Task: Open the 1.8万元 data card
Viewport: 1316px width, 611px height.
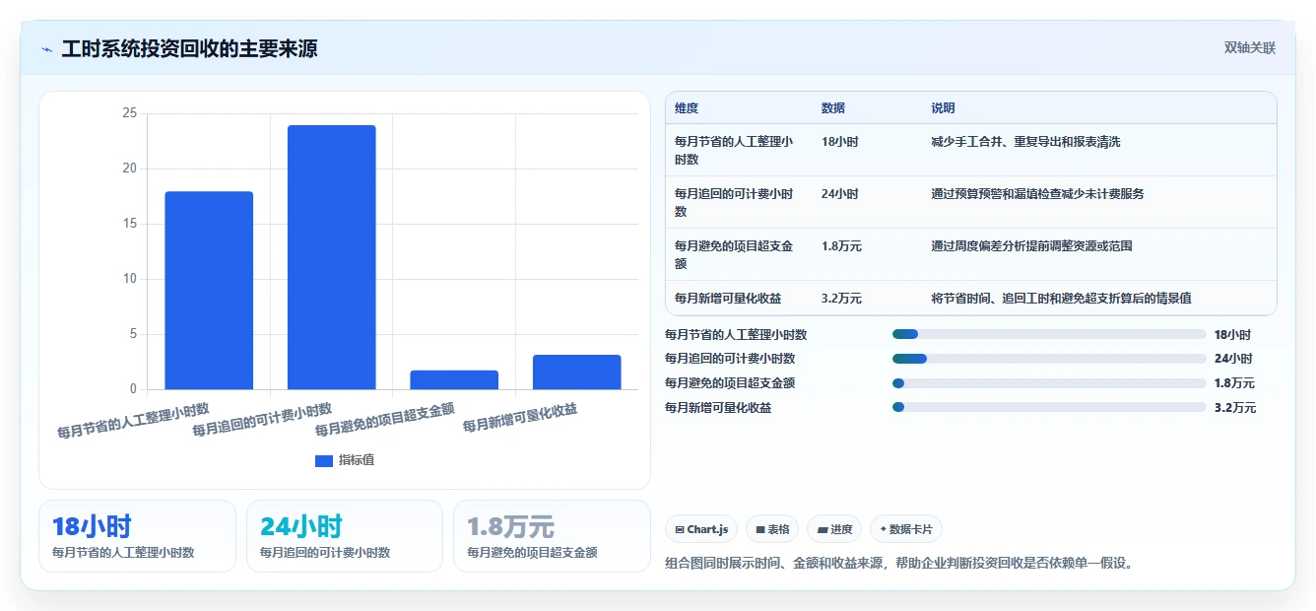Action: click(552, 536)
